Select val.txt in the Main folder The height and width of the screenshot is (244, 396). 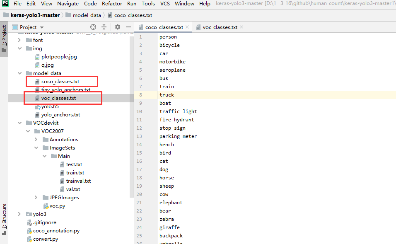tap(73, 189)
